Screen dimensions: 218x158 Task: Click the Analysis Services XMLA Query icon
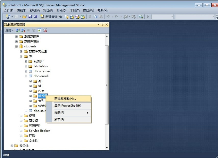coord(83,17)
